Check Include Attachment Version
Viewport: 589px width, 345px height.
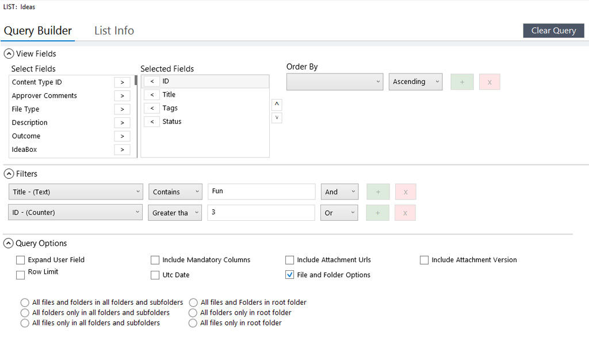pos(424,260)
